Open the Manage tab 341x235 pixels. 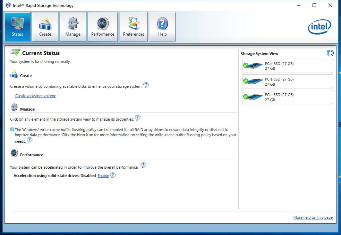[73, 27]
